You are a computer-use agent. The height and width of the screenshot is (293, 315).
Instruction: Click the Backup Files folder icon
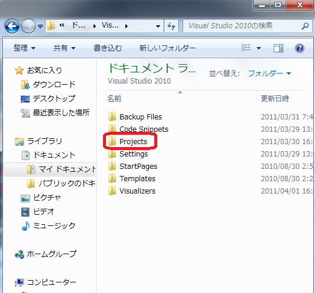click(112, 116)
